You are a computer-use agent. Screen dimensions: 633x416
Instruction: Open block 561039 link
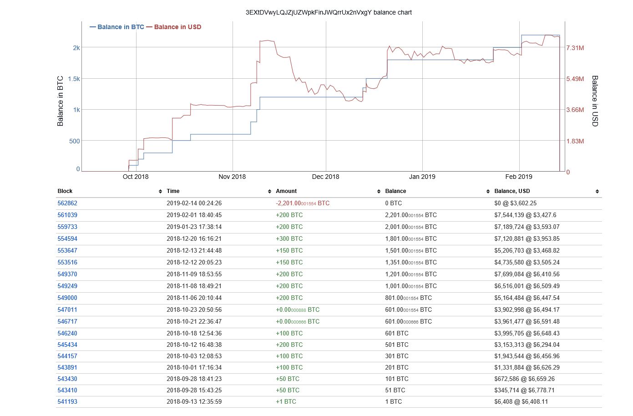click(67, 215)
